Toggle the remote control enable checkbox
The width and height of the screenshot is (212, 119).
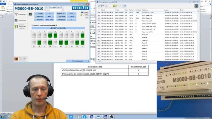pyautogui.click(x=32, y=25)
